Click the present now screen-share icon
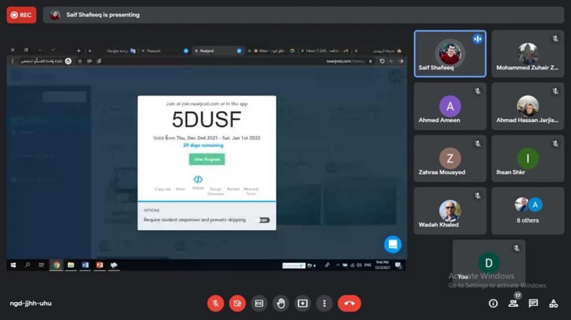Viewport: 571px width, 320px height. pyautogui.click(x=302, y=303)
